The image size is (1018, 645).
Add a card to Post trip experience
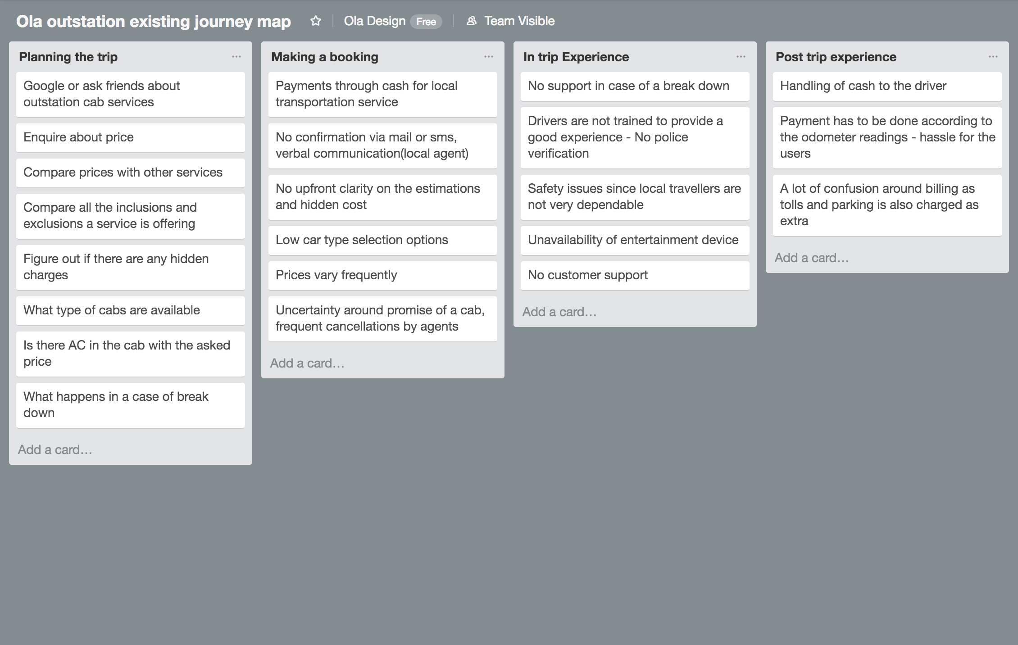[x=887, y=258]
